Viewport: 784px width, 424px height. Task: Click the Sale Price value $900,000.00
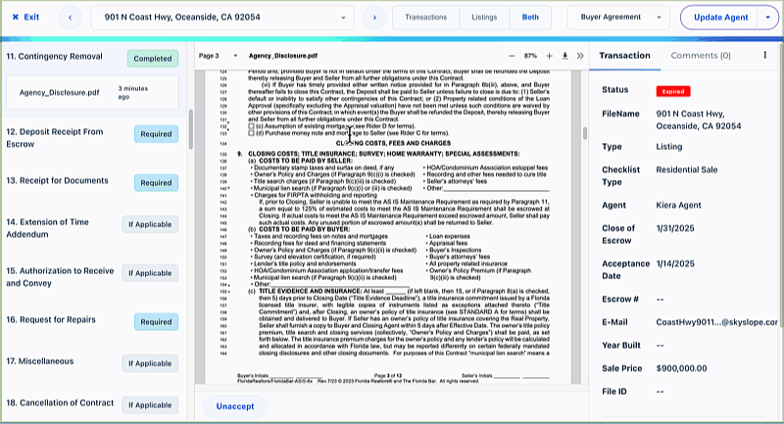pyautogui.click(x=681, y=368)
